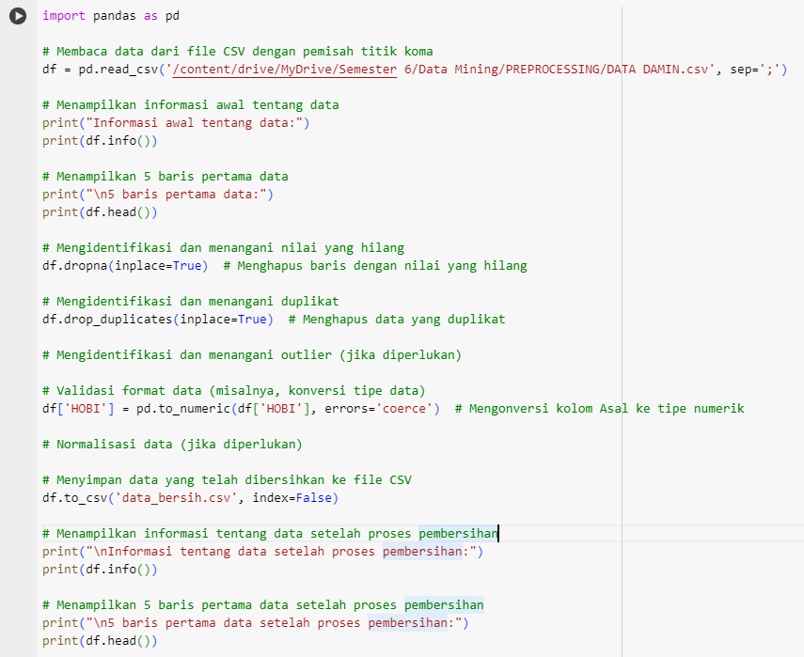Click the comment 'Menampilkan informasi awal tentang data'
This screenshot has height=657, width=804.
click(x=191, y=105)
